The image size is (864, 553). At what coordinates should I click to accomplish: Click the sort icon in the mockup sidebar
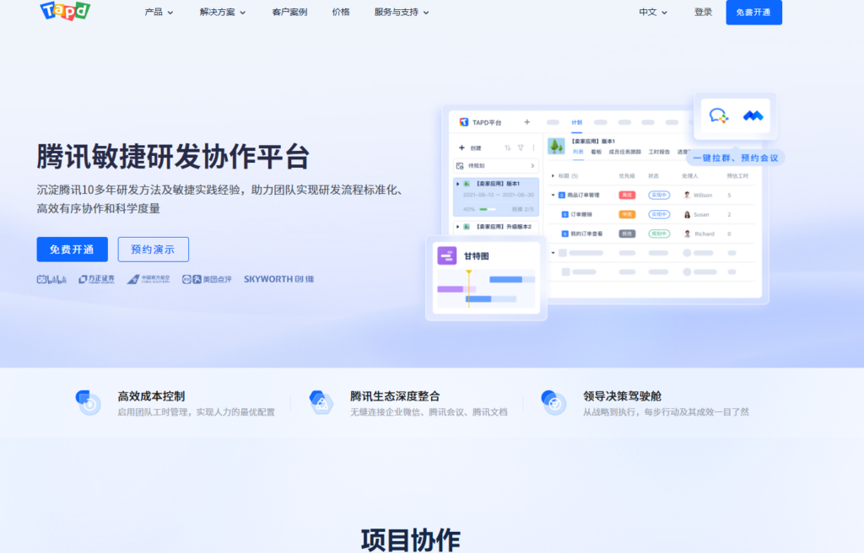coord(508,148)
